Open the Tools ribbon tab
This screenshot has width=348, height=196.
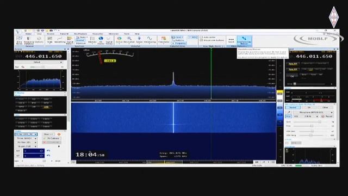(127, 34)
